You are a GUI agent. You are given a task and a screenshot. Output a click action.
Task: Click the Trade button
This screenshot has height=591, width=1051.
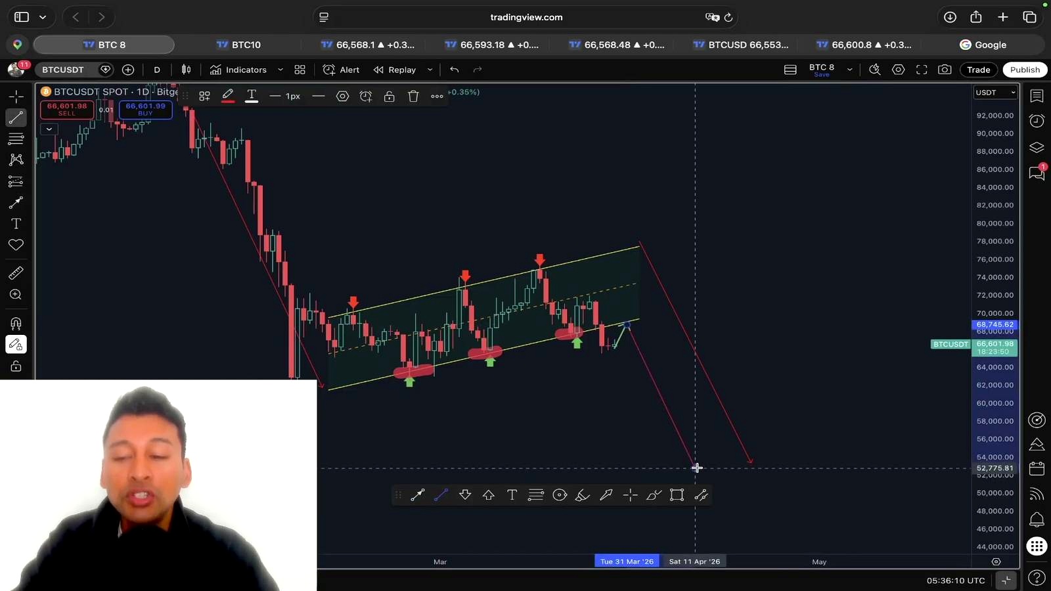click(x=978, y=70)
